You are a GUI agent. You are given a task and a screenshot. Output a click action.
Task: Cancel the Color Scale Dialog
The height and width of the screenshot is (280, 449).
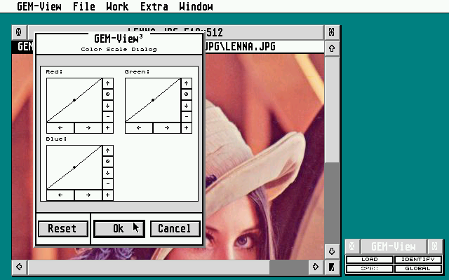pyautogui.click(x=175, y=229)
